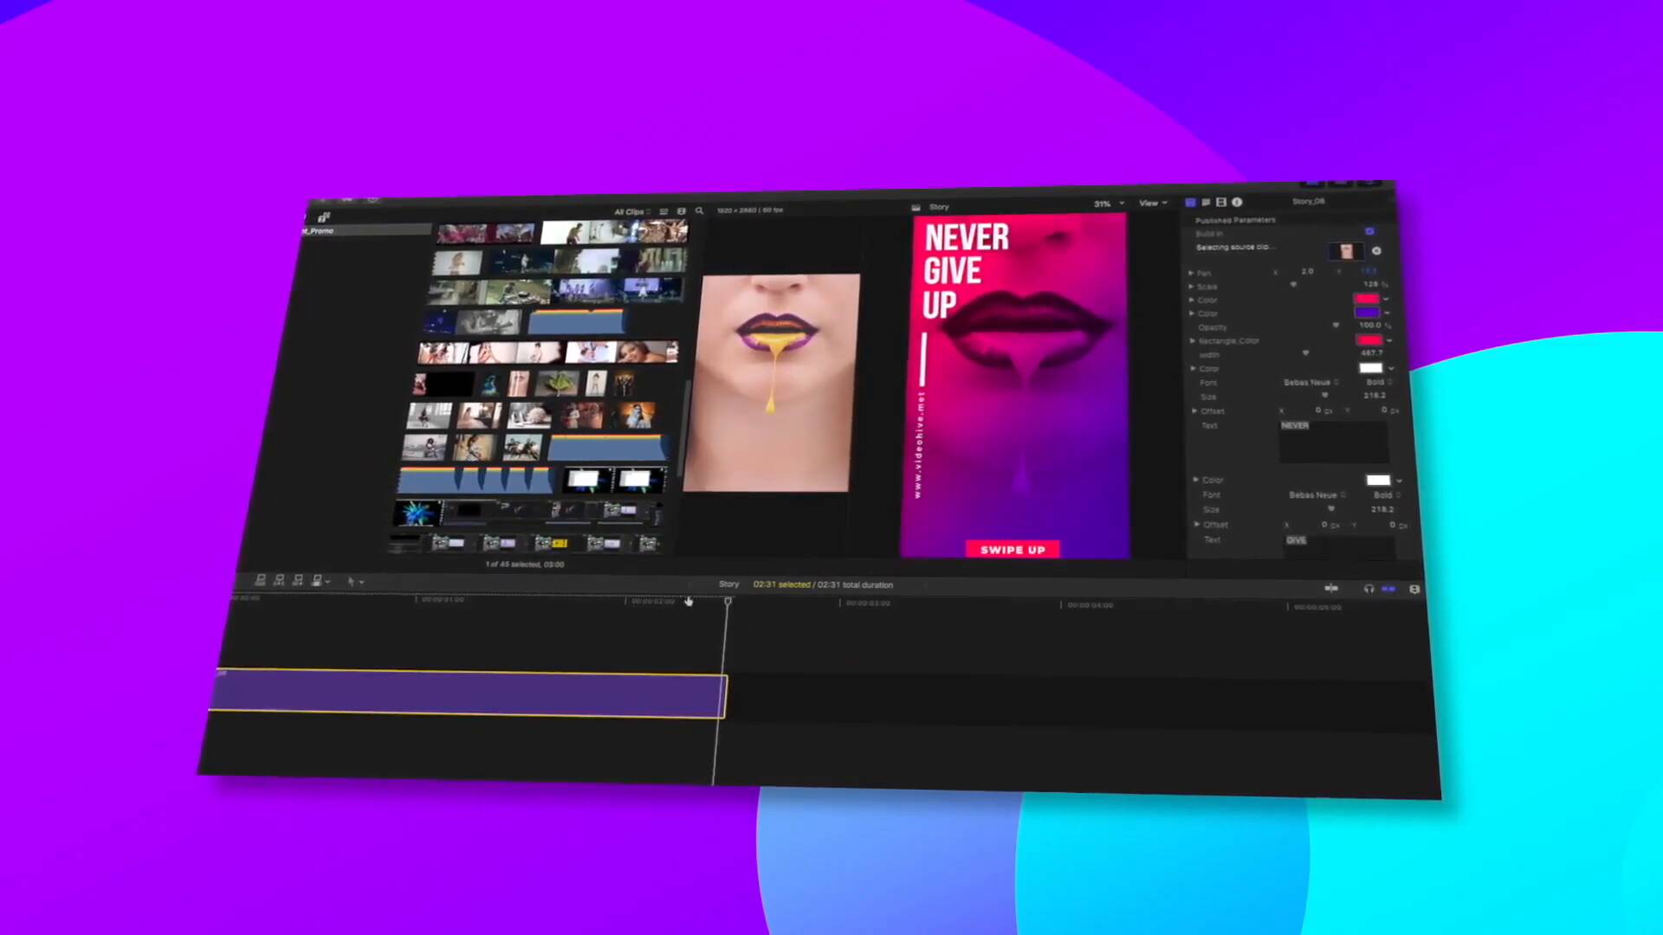The width and height of the screenshot is (1663, 935).
Task: Expand the Scale parameter
Action: coord(1192,286)
